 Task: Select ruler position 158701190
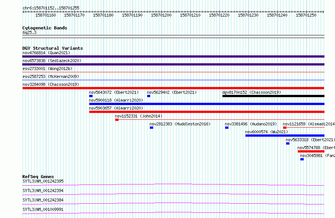click(132, 15)
